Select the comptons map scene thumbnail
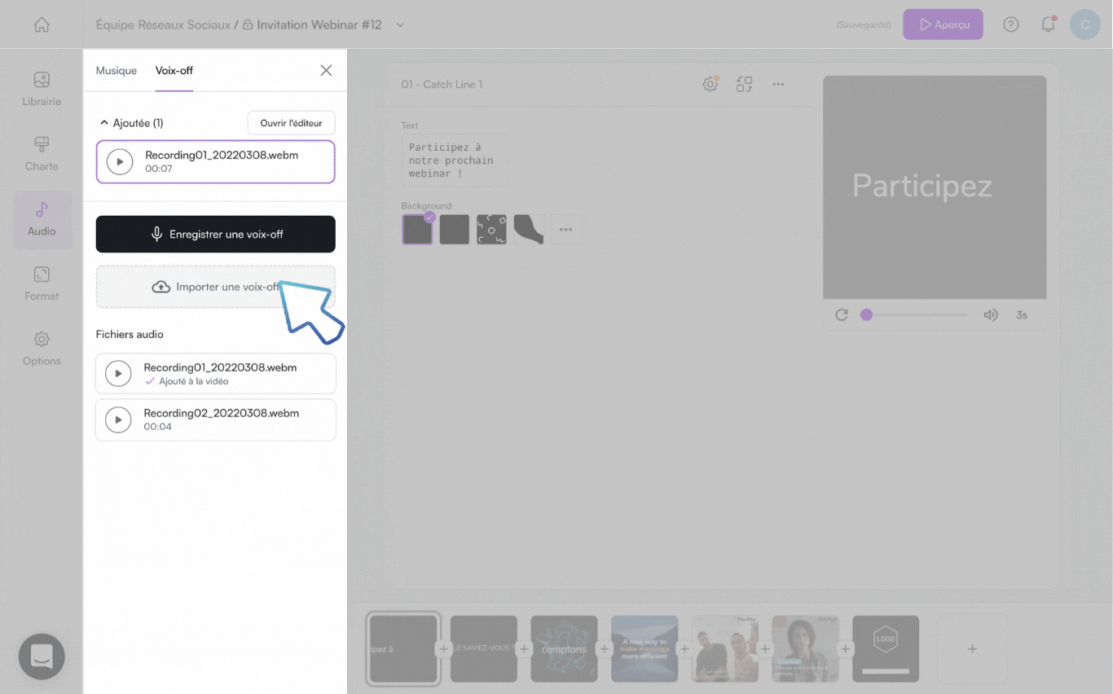This screenshot has height=694, width=1113. click(564, 648)
